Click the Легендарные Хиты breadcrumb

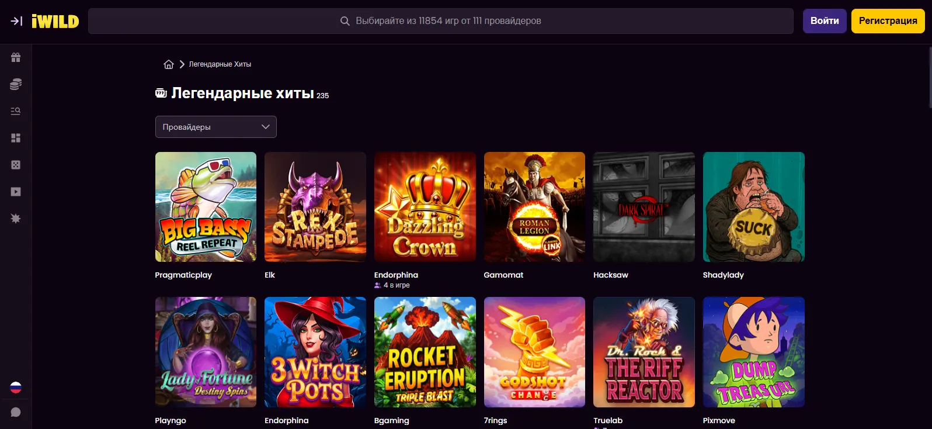click(220, 64)
